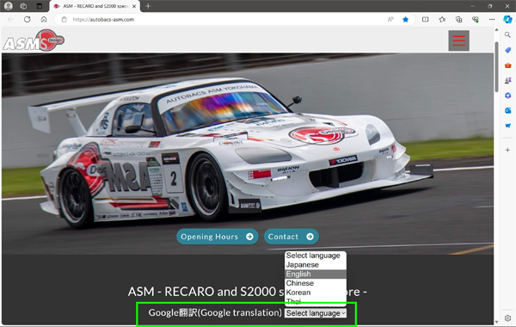516x327 pixels.
Task: Click the Google translation label text
Action: coord(215,313)
